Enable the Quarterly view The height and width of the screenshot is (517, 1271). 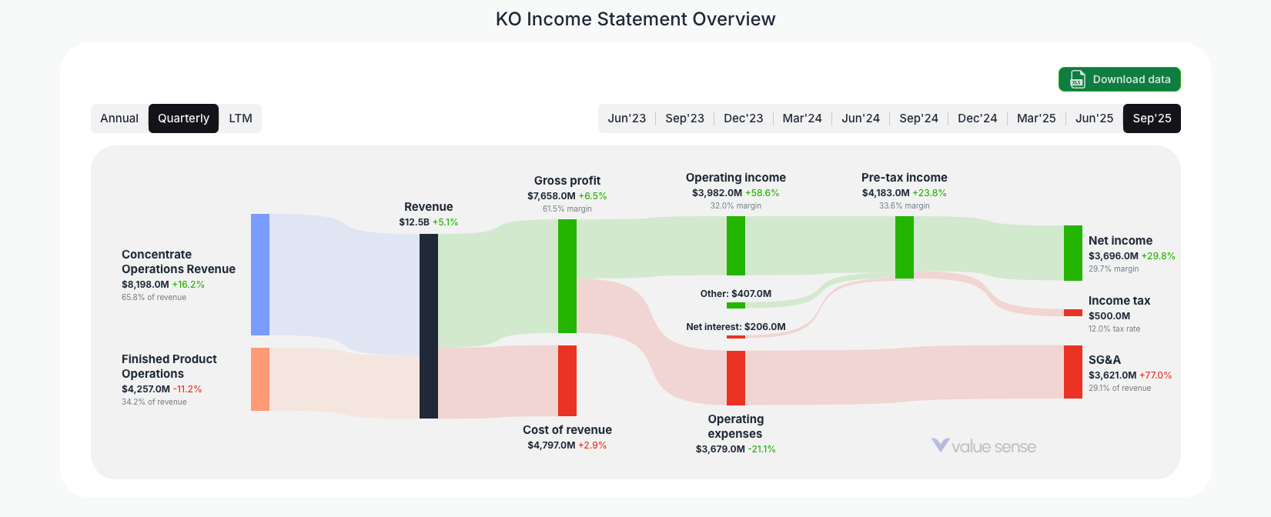point(183,118)
